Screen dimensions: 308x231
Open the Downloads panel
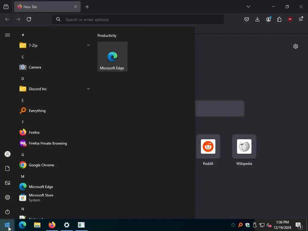(x=257, y=19)
